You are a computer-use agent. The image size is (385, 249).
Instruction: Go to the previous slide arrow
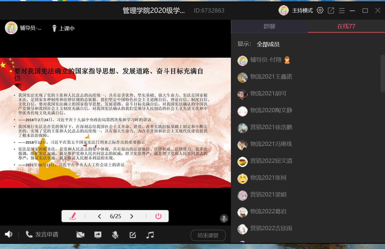[100, 216]
